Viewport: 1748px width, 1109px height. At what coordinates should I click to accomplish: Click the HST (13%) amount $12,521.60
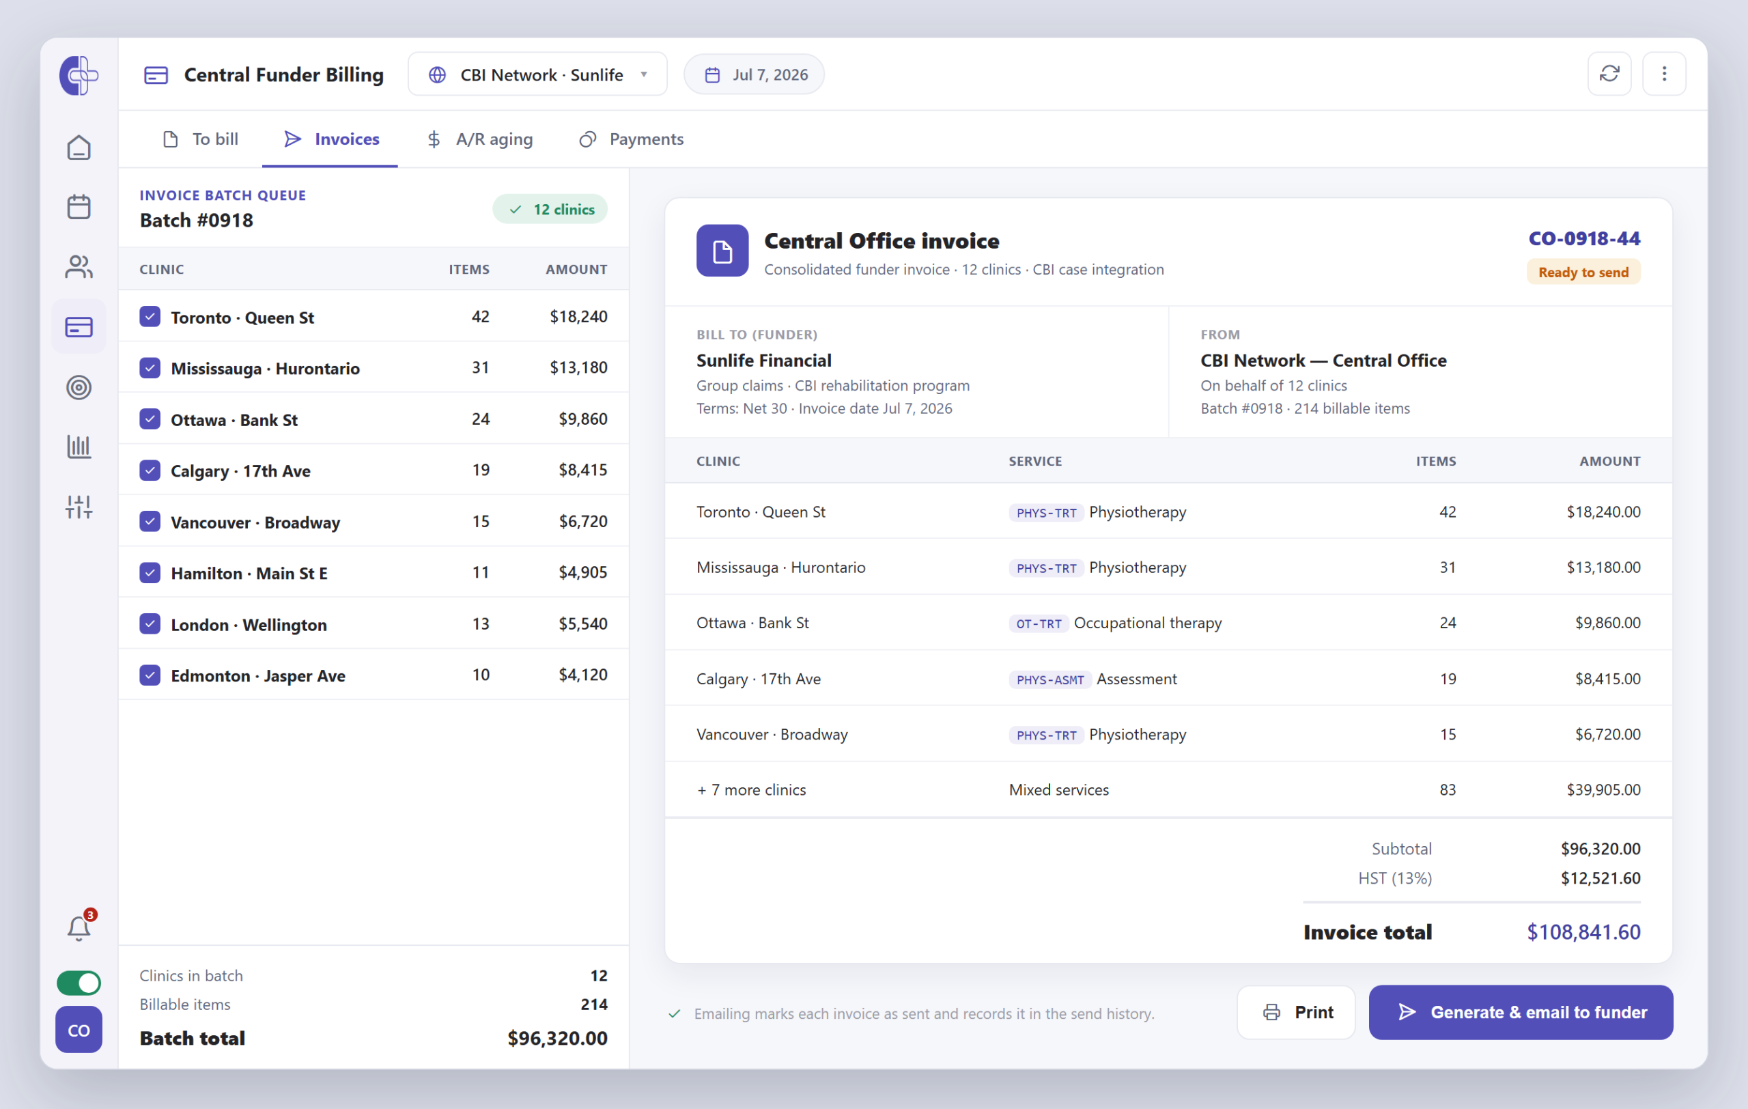(x=1600, y=878)
